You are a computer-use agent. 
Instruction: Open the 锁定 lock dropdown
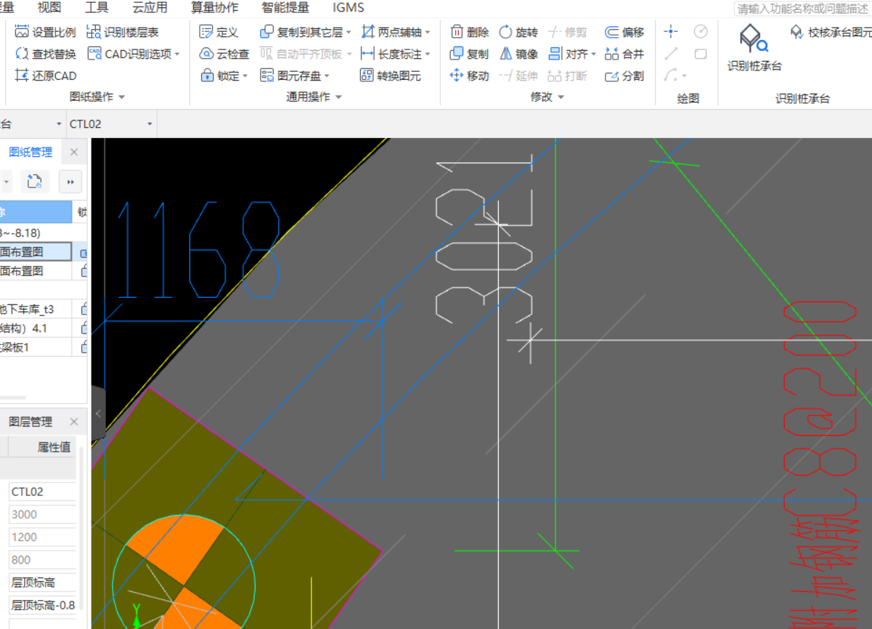pyautogui.click(x=245, y=76)
